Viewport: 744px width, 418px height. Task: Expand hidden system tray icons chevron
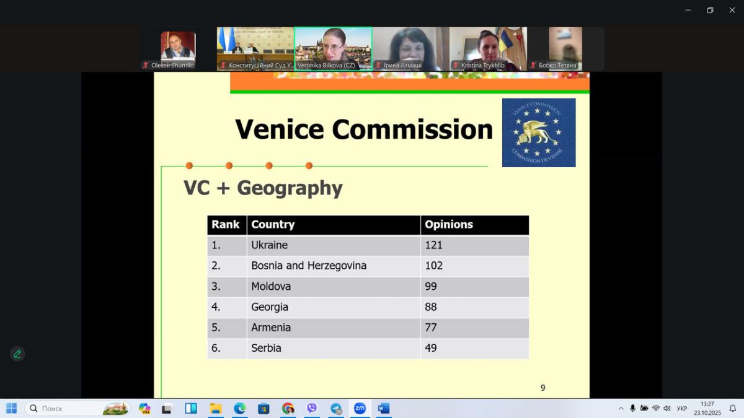(621, 408)
